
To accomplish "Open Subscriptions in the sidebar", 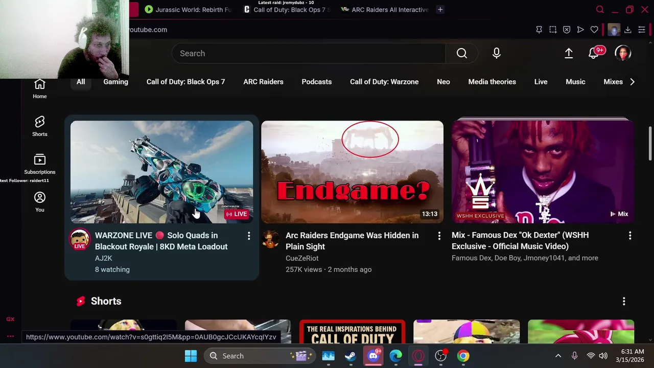I will [x=40, y=164].
